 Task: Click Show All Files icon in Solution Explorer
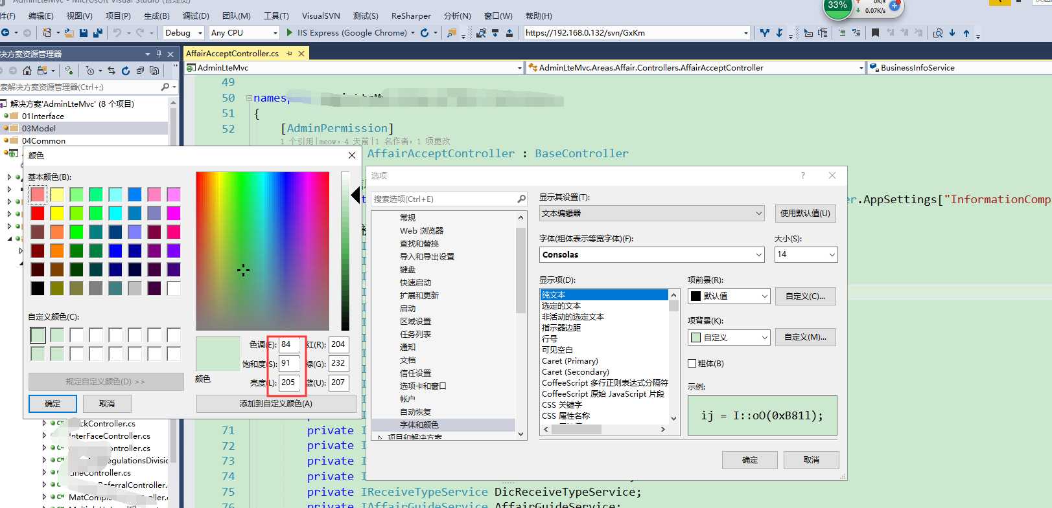point(154,70)
